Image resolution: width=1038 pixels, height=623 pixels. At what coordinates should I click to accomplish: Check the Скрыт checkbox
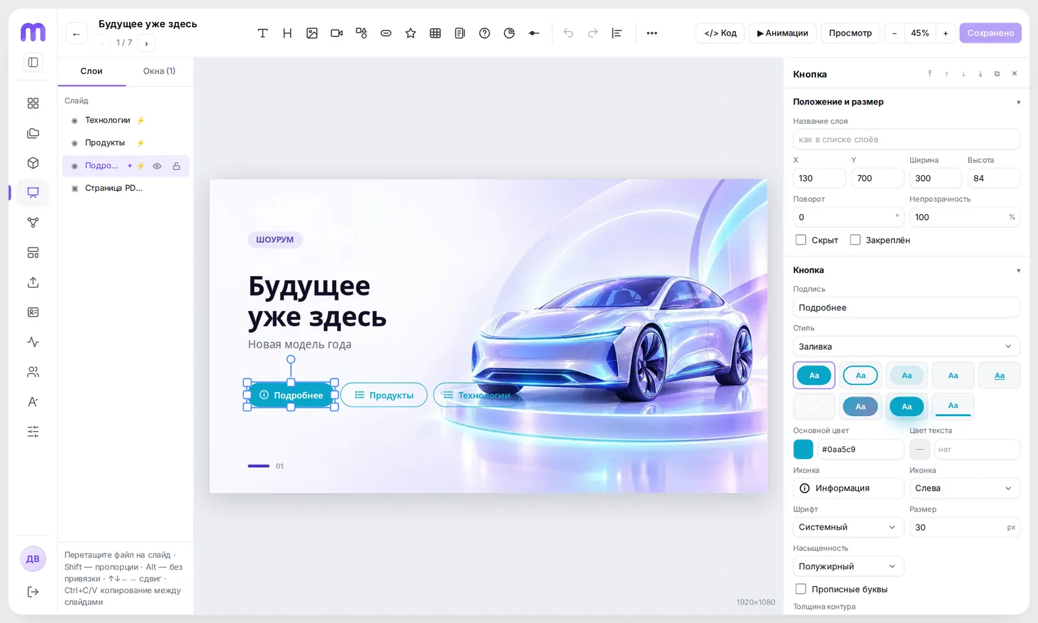(801, 240)
